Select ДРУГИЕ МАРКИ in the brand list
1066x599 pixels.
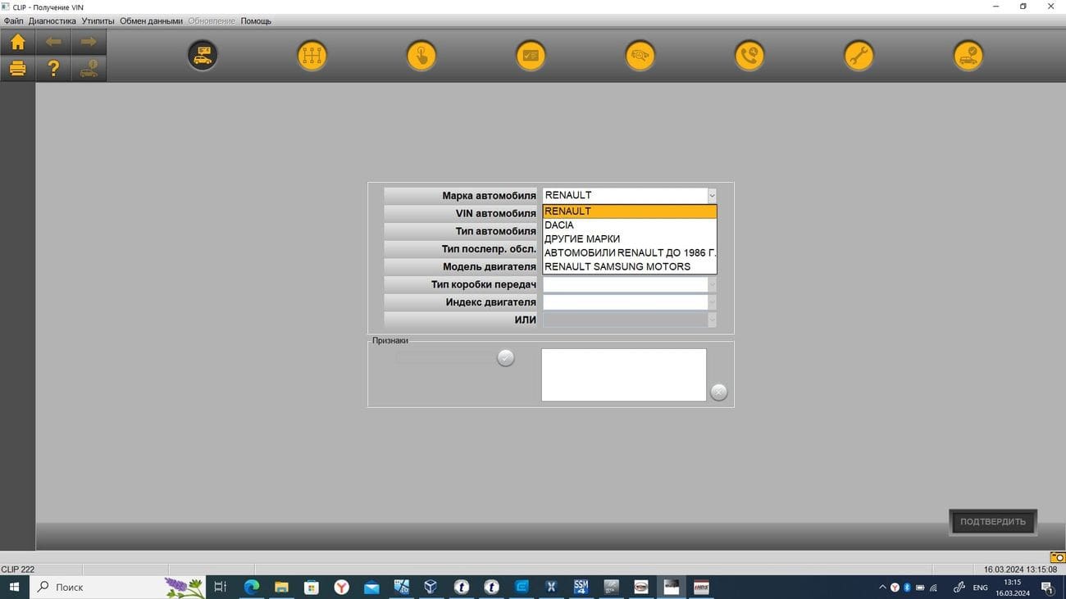point(630,239)
